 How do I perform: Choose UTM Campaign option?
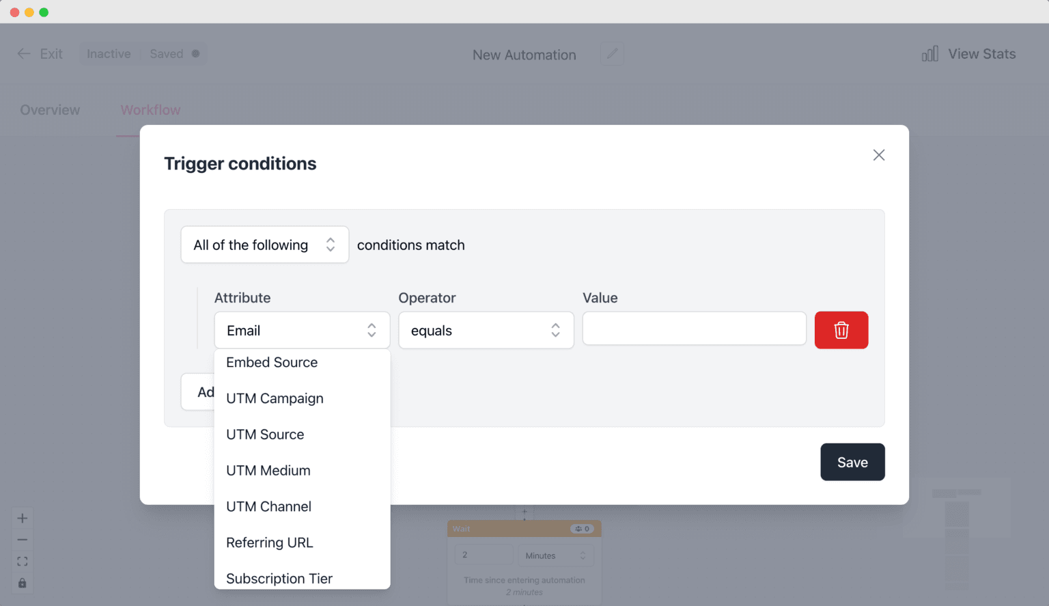[x=275, y=398]
